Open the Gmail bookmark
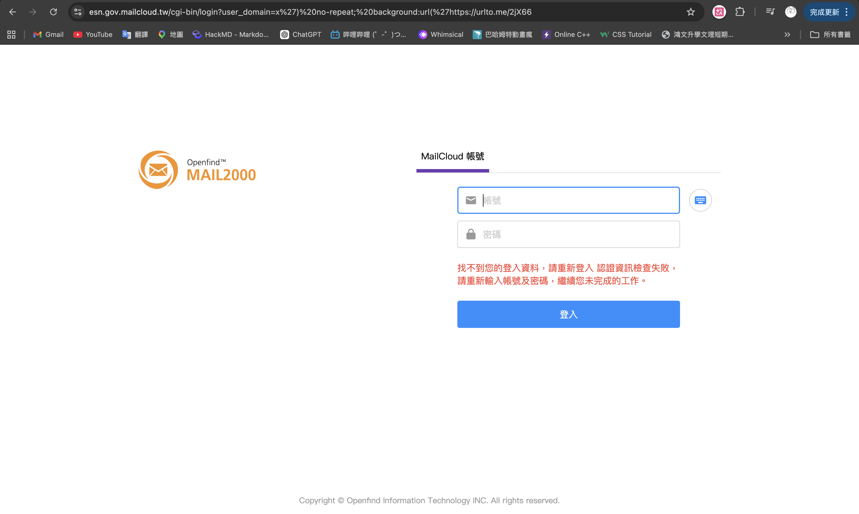859x514 pixels. pyautogui.click(x=48, y=35)
